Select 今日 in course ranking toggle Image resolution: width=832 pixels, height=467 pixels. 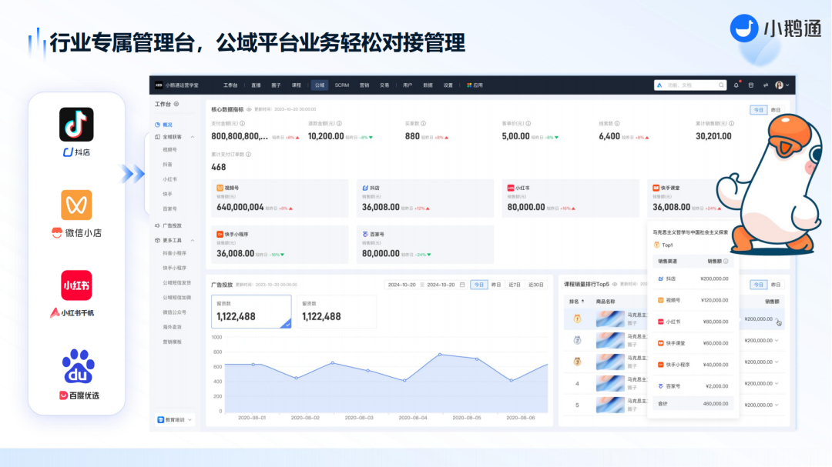758,285
